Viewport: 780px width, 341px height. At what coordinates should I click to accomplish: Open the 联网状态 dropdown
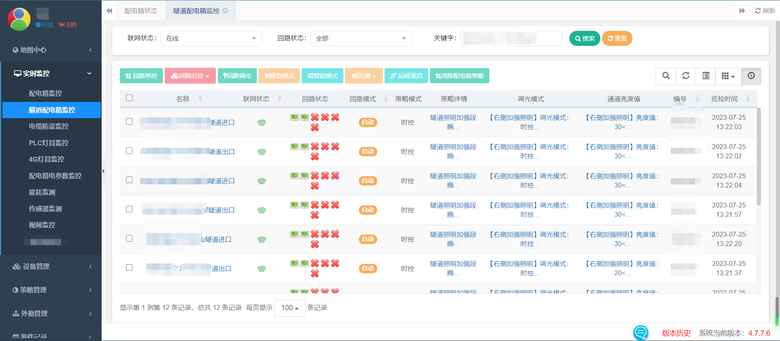[x=211, y=39]
